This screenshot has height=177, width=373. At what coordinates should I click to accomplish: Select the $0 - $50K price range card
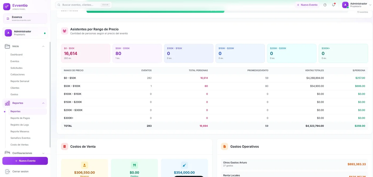(86, 53)
